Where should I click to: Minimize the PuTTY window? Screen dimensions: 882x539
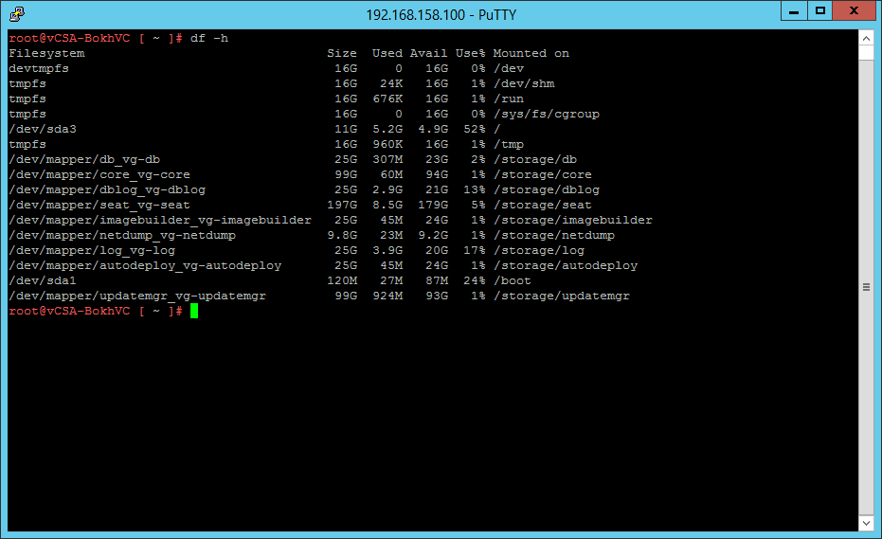pyautogui.click(x=793, y=11)
